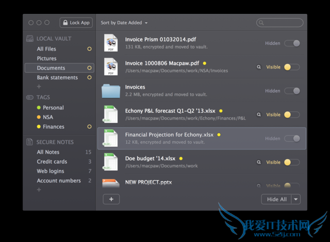Click the Lock App button

76,23
